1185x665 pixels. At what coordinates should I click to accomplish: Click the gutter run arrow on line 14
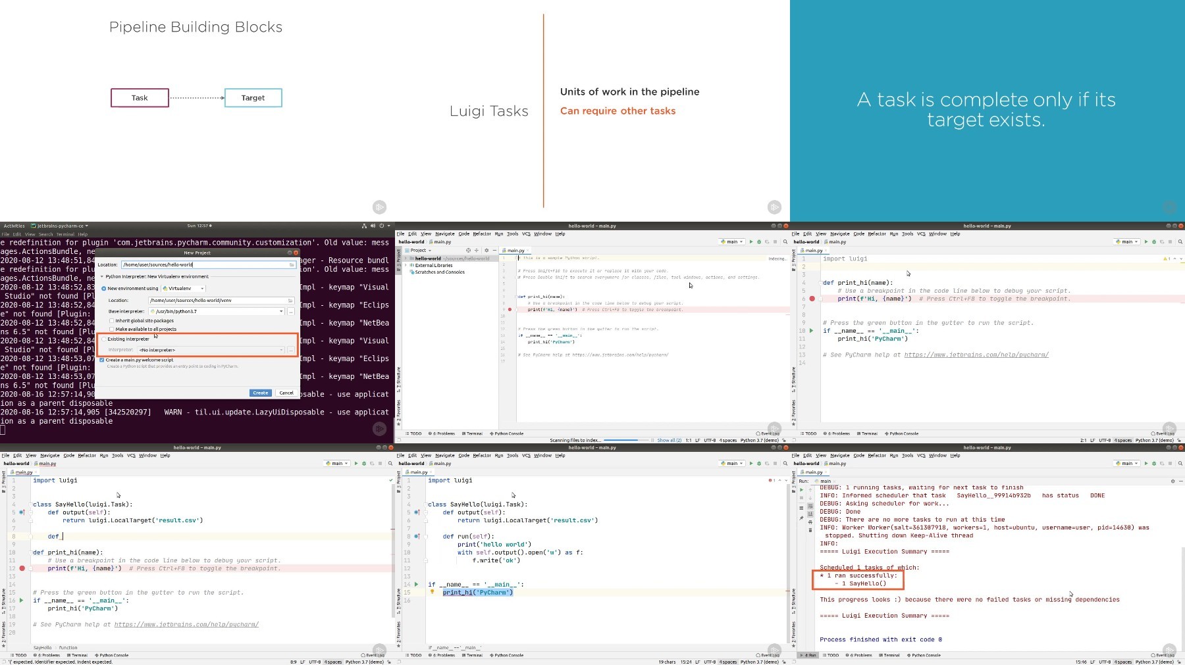tap(416, 584)
